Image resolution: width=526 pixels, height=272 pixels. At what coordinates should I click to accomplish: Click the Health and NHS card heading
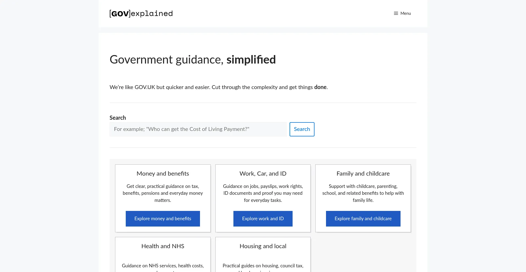coord(163,246)
